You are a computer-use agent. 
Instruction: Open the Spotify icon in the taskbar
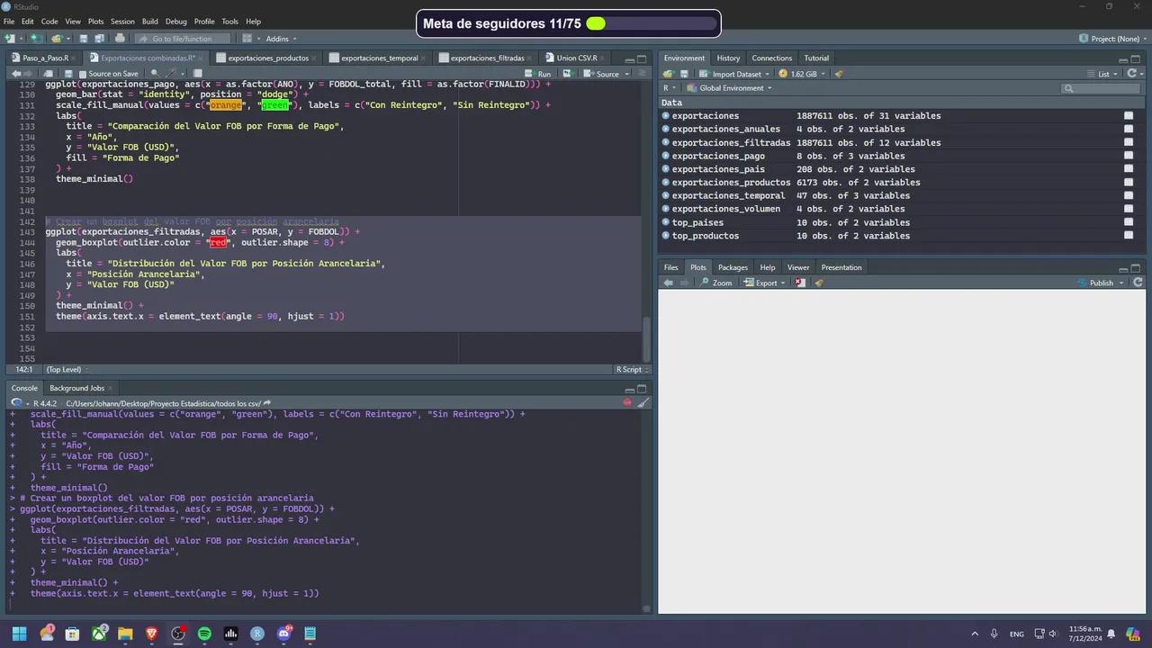coord(204,634)
